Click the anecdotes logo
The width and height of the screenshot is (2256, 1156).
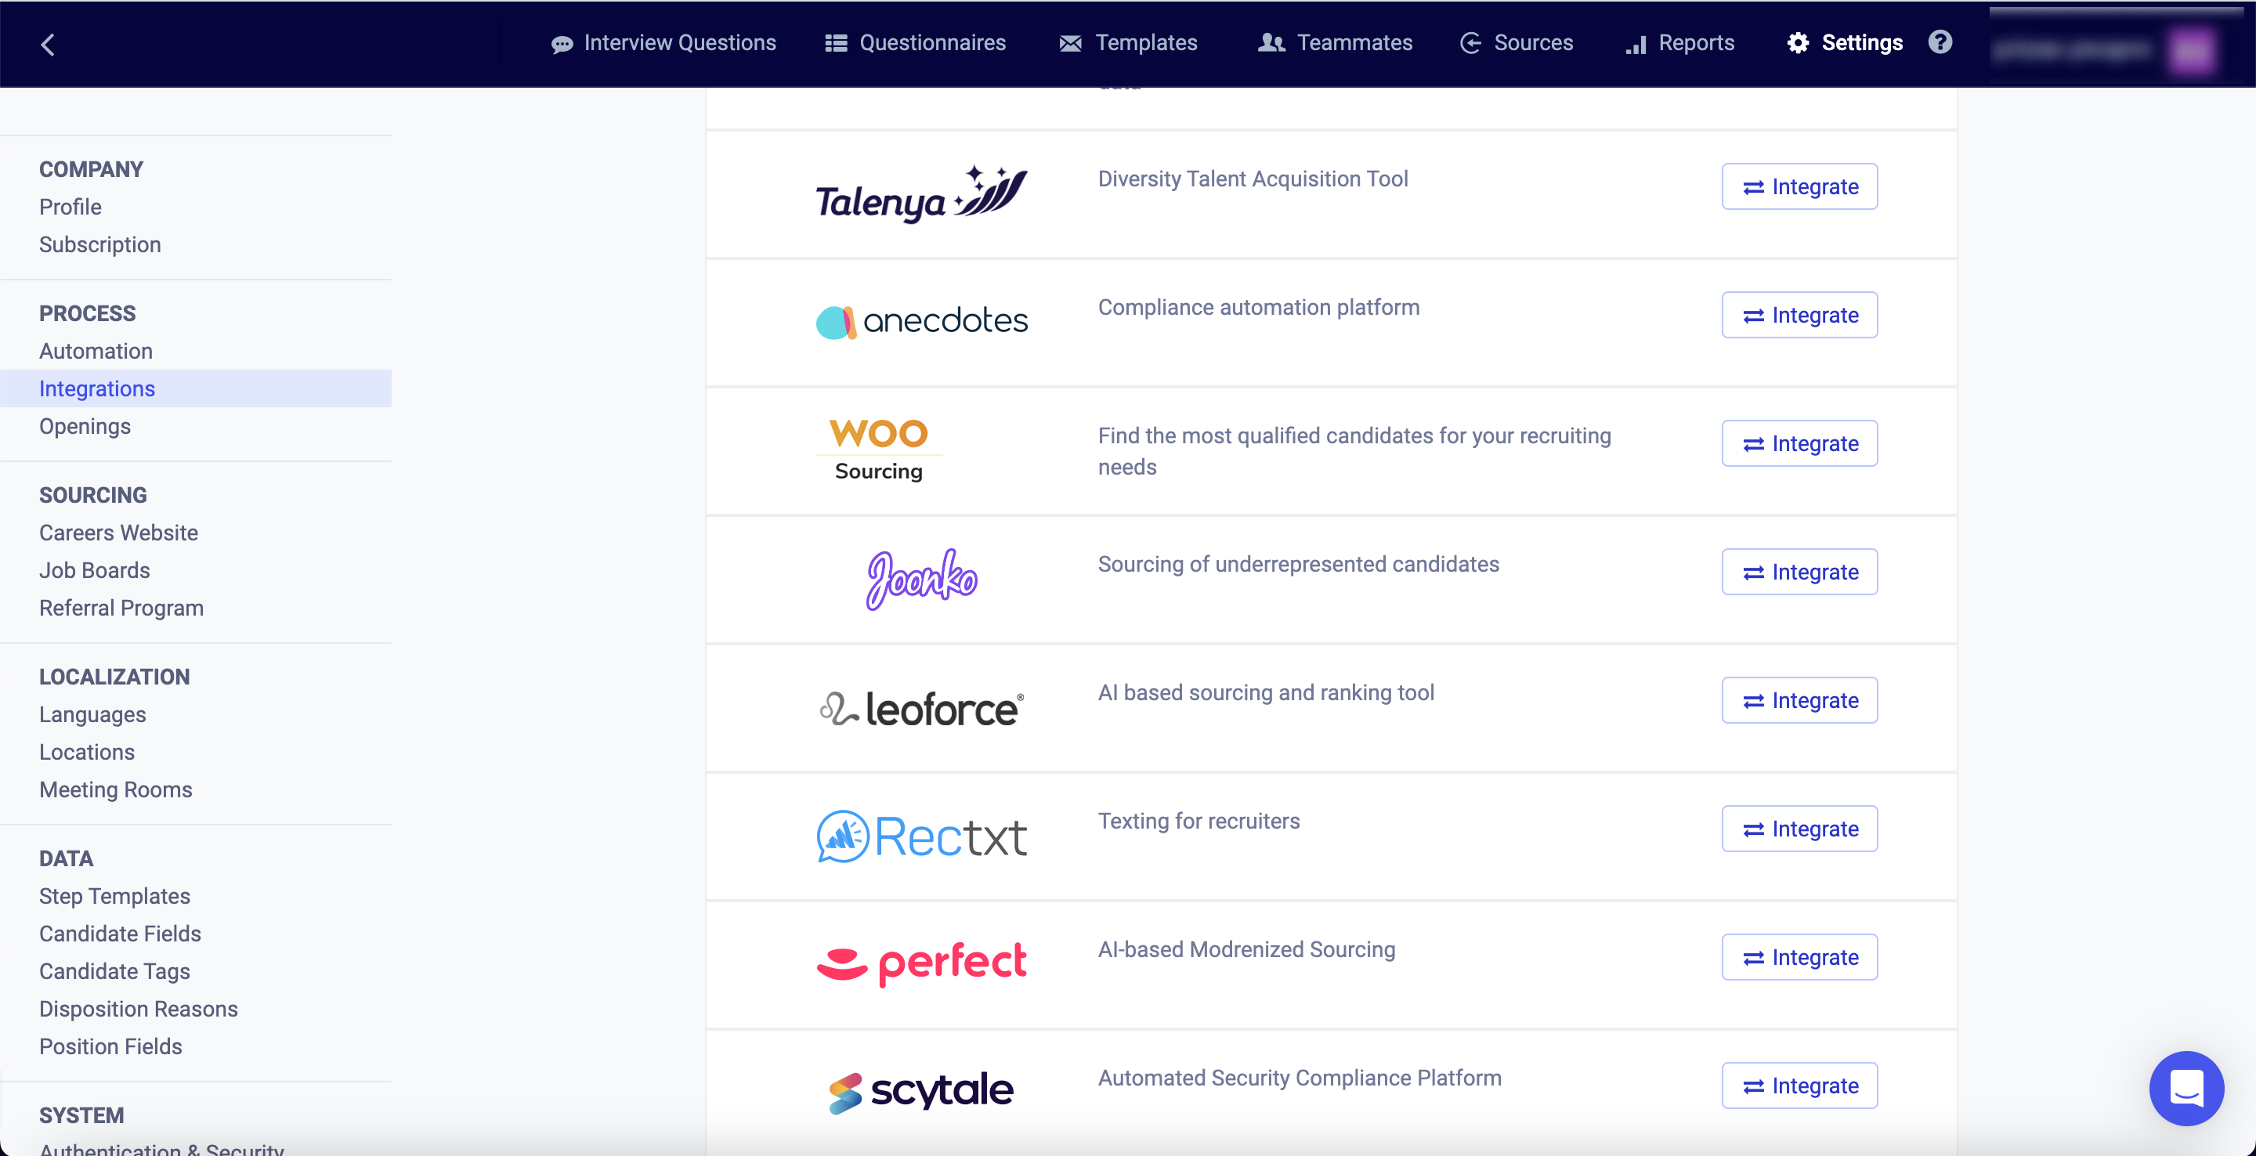point(921,321)
